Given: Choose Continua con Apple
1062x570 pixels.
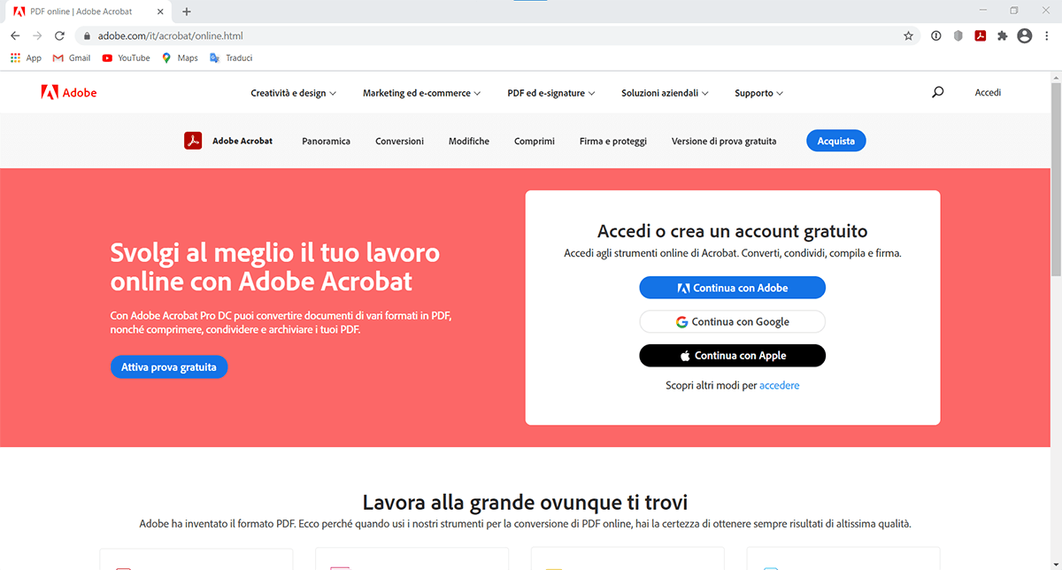Looking at the screenshot, I should 733,355.
